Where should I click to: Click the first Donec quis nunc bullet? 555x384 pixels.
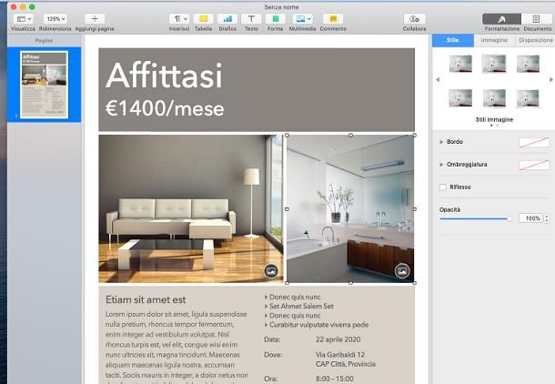point(295,297)
